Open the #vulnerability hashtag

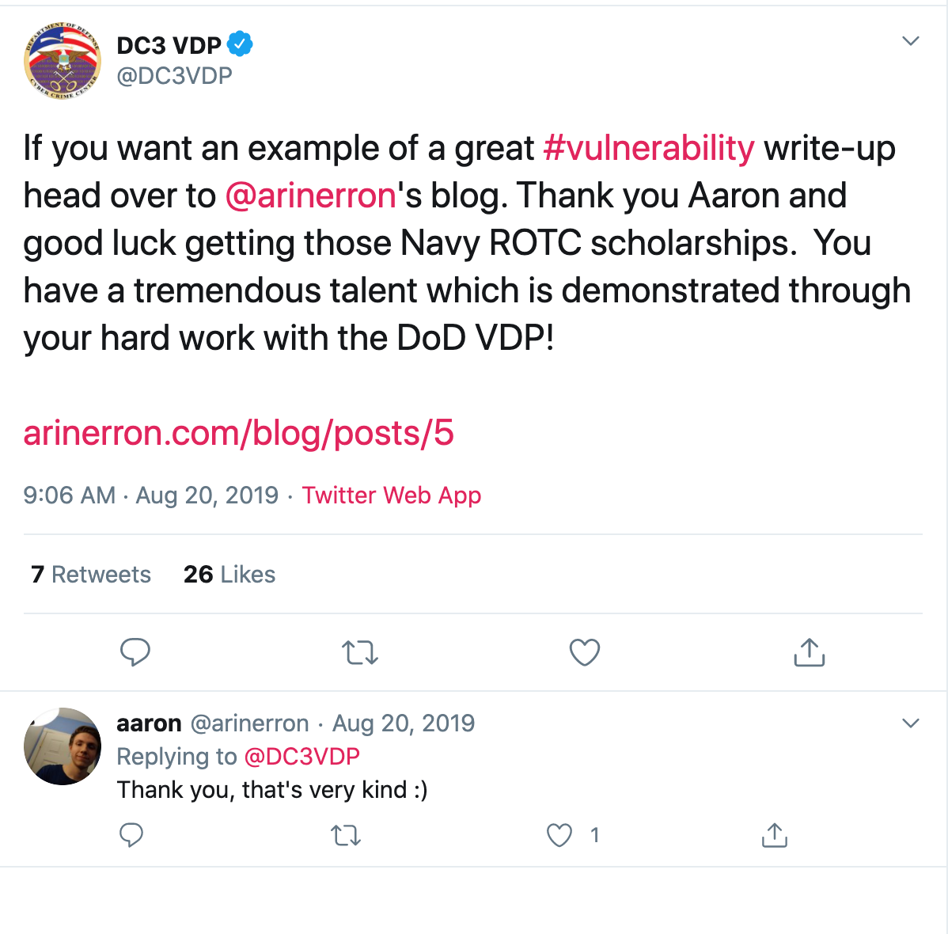(649, 148)
